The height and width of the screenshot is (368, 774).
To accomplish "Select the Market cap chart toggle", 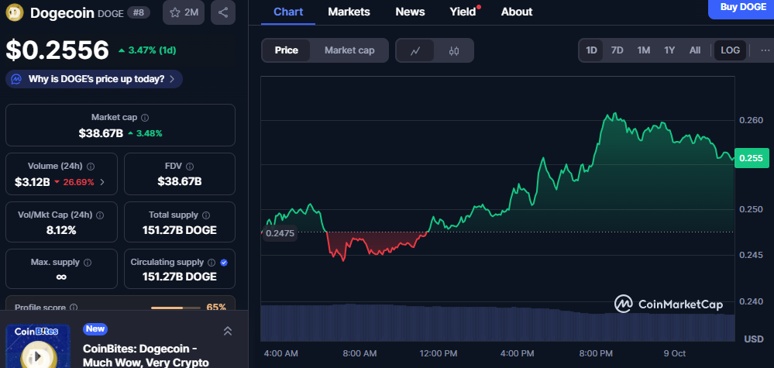I will (x=349, y=50).
